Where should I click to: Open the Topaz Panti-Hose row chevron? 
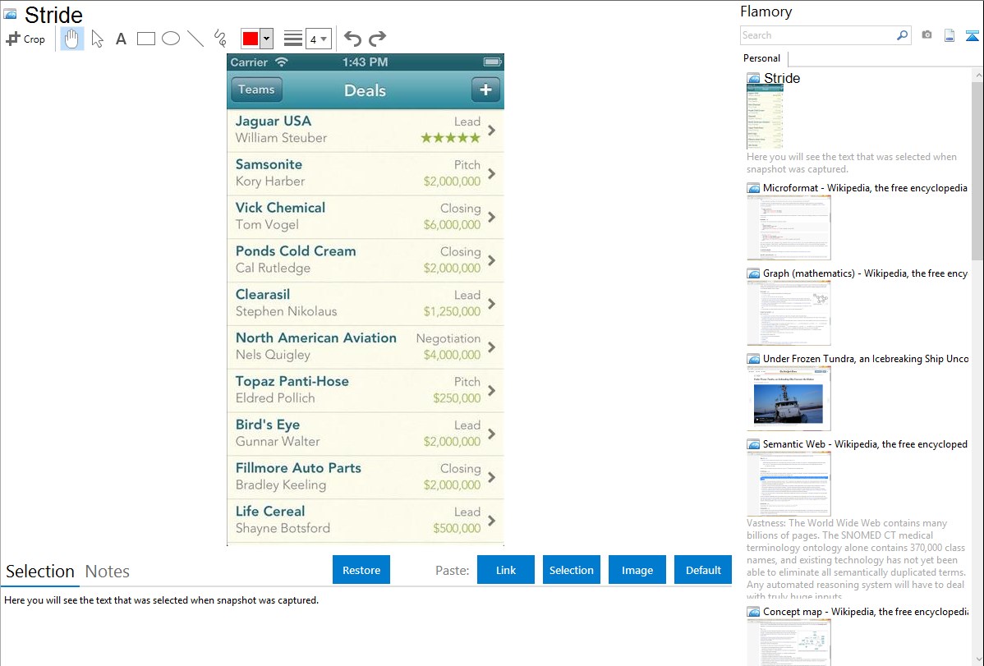[492, 390]
